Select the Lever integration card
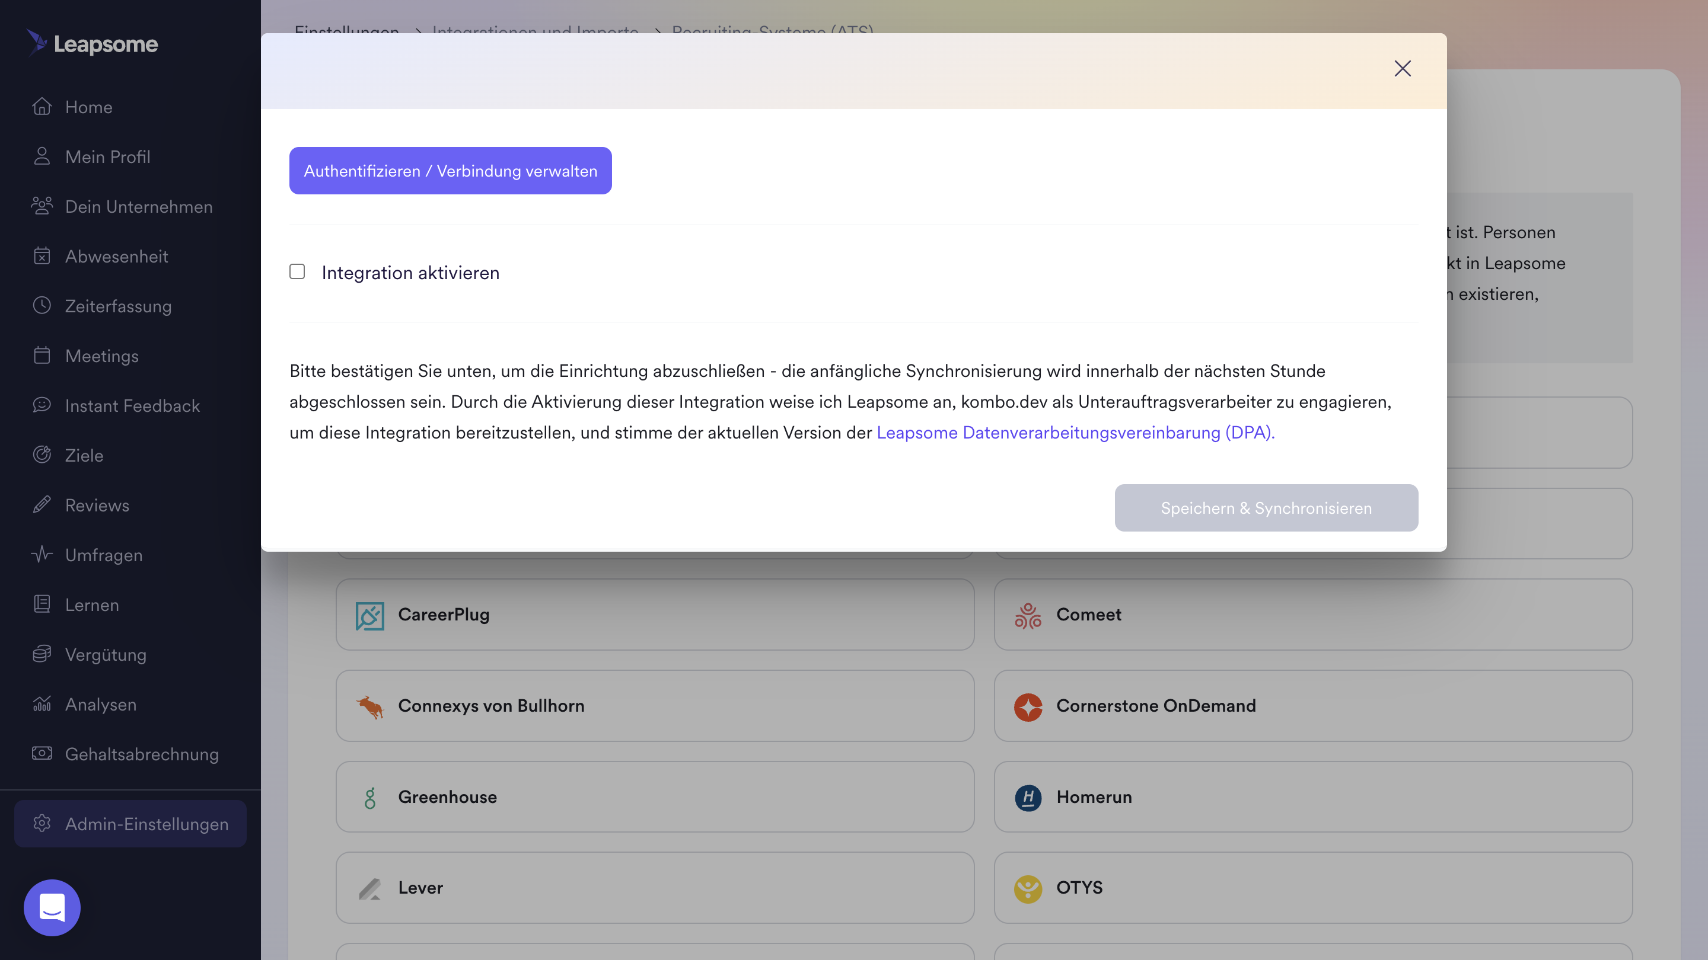The height and width of the screenshot is (960, 1708). 654,888
